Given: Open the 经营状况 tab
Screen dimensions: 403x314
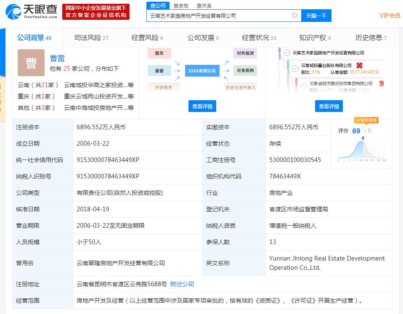Looking at the screenshot, I should tap(259, 38).
